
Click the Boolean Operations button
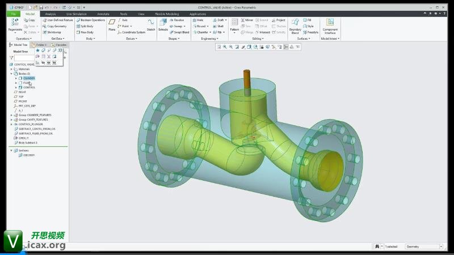91,20
